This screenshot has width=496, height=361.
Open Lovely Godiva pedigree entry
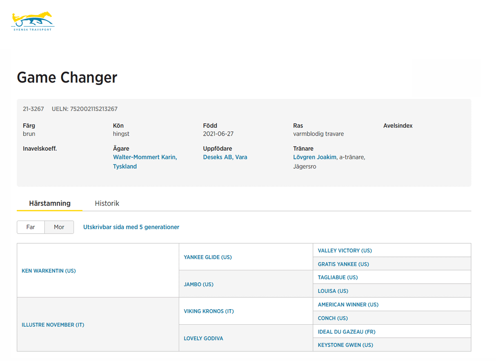click(203, 339)
